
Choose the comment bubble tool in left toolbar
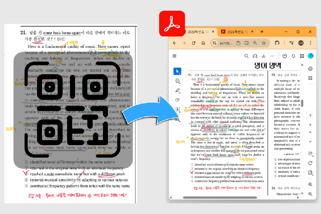[178, 81]
